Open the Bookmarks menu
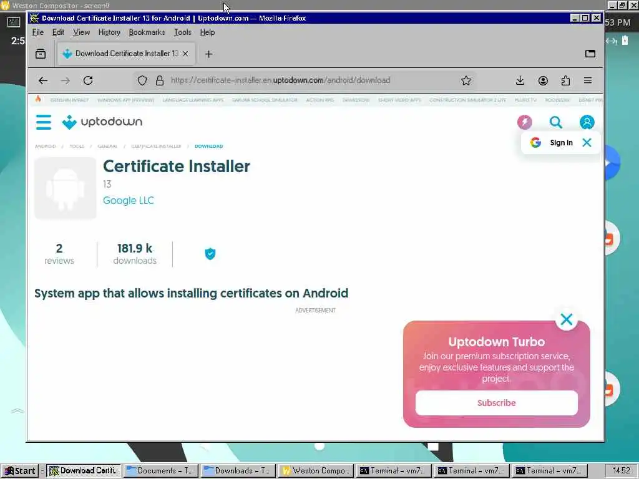Image resolution: width=639 pixels, height=479 pixels. click(x=147, y=32)
